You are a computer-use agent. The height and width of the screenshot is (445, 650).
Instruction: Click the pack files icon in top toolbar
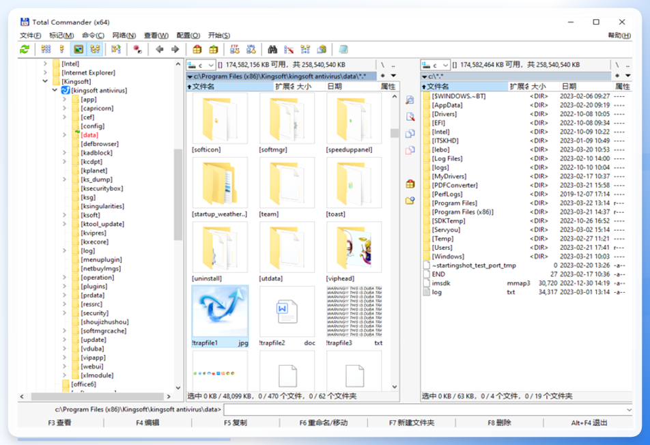197,49
